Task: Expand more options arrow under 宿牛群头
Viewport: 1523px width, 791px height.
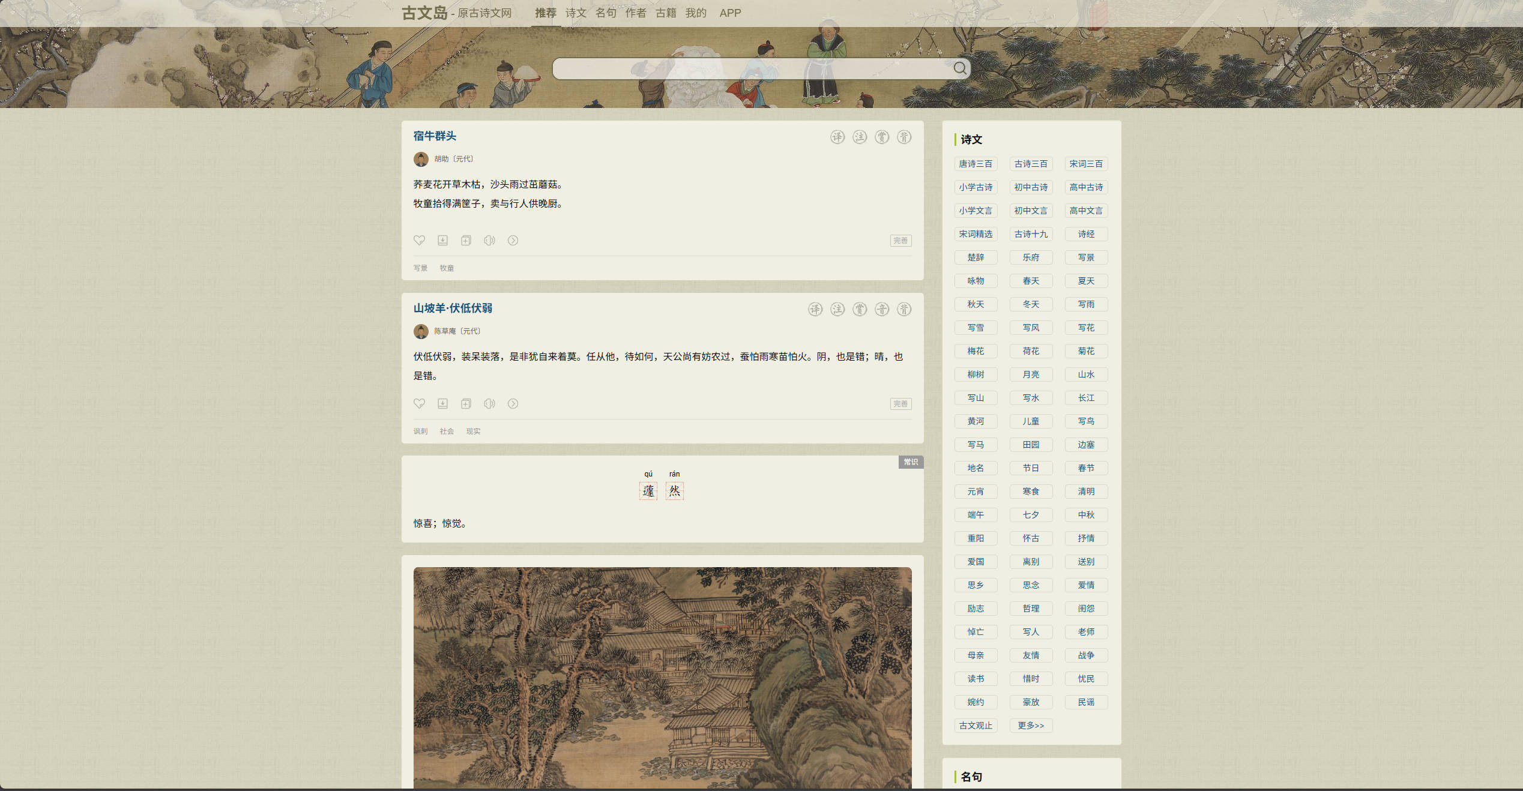Action: click(513, 241)
